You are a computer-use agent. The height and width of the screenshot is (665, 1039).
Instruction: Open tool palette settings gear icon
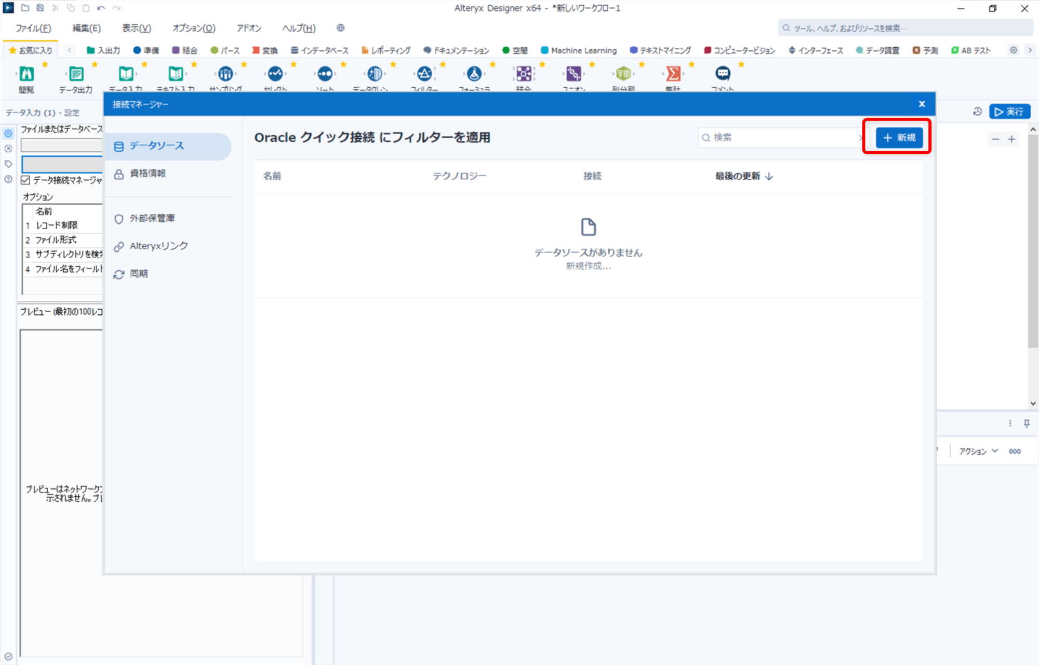tap(1014, 50)
